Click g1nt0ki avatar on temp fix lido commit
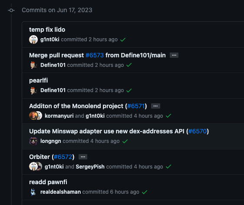The image size is (244, 205). tap(33, 40)
